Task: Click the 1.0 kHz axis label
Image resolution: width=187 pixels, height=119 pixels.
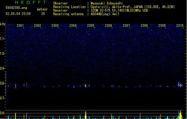Action: click(2, 54)
